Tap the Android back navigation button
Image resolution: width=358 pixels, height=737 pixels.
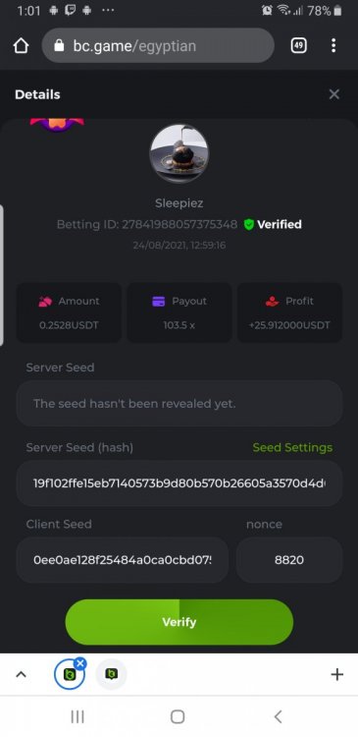click(278, 716)
